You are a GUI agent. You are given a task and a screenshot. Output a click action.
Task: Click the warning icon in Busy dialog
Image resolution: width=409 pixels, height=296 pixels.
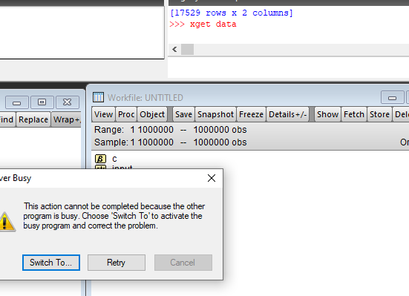[x=7, y=222]
